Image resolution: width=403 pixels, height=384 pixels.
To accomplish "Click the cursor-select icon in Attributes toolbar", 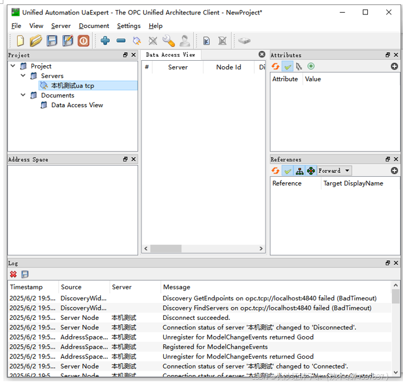I will (x=299, y=67).
